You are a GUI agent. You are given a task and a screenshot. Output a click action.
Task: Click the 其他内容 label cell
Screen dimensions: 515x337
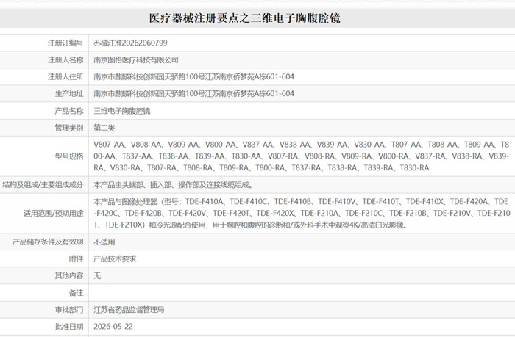[x=69, y=276]
